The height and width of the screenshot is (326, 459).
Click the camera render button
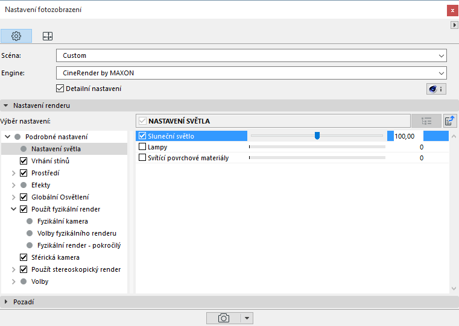(224, 318)
